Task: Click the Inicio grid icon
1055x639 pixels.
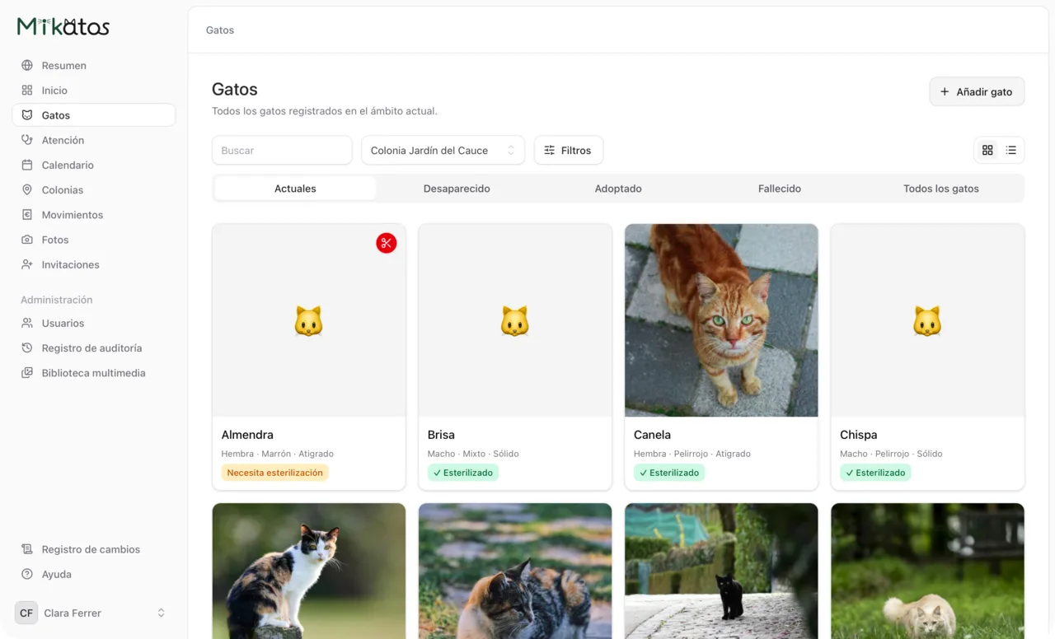Action: [27, 91]
